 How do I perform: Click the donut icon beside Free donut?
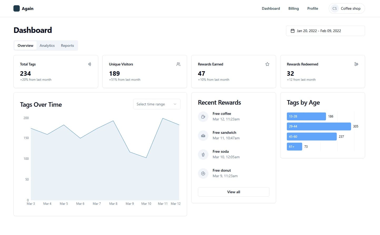(203, 173)
